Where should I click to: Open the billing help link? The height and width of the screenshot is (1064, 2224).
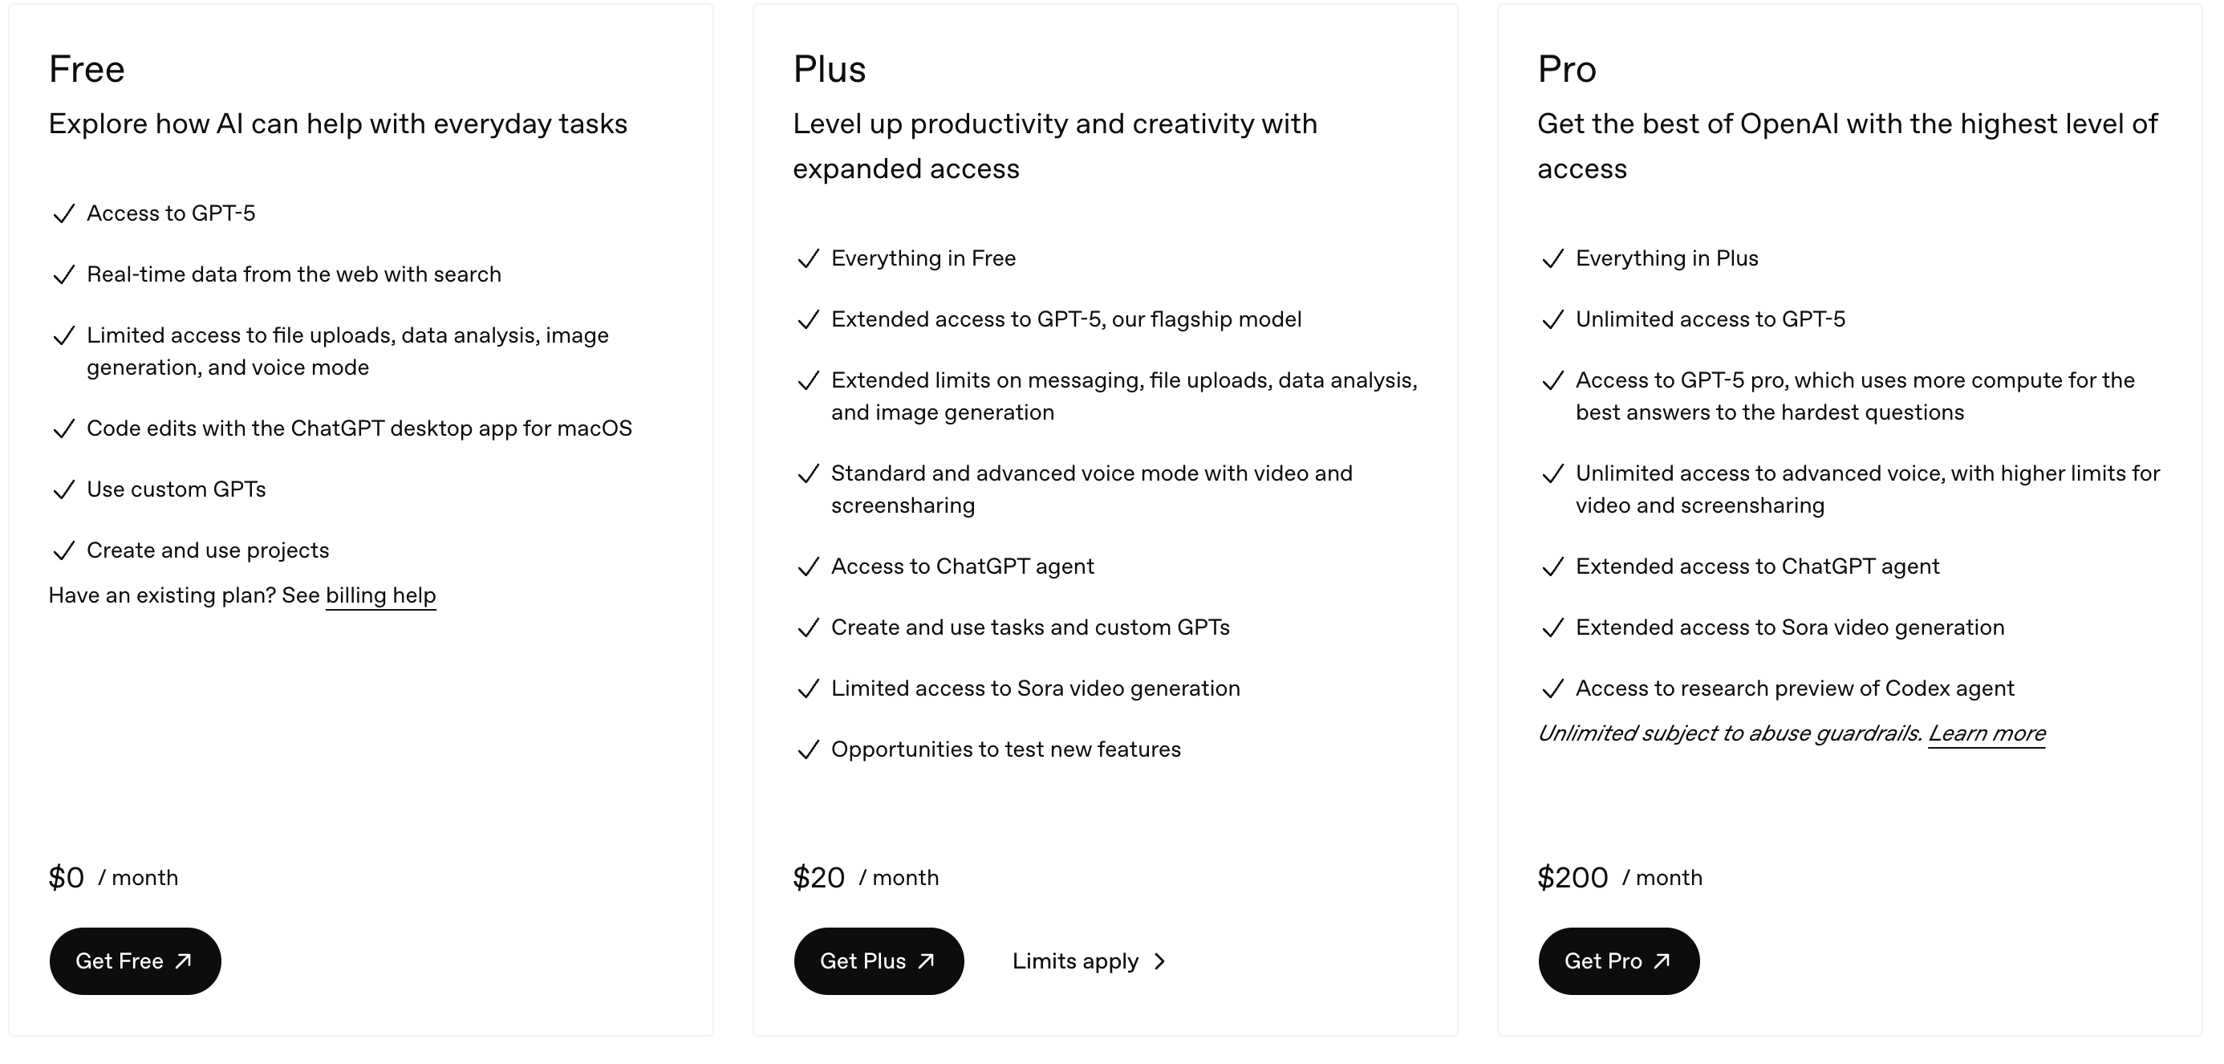381,595
